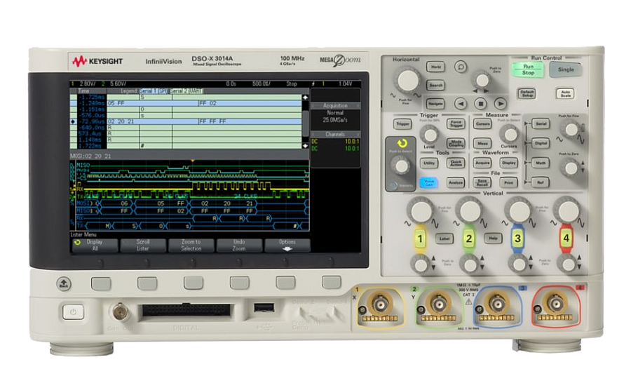Toggle the Math waveform key
631x369 pixels.
541,163
